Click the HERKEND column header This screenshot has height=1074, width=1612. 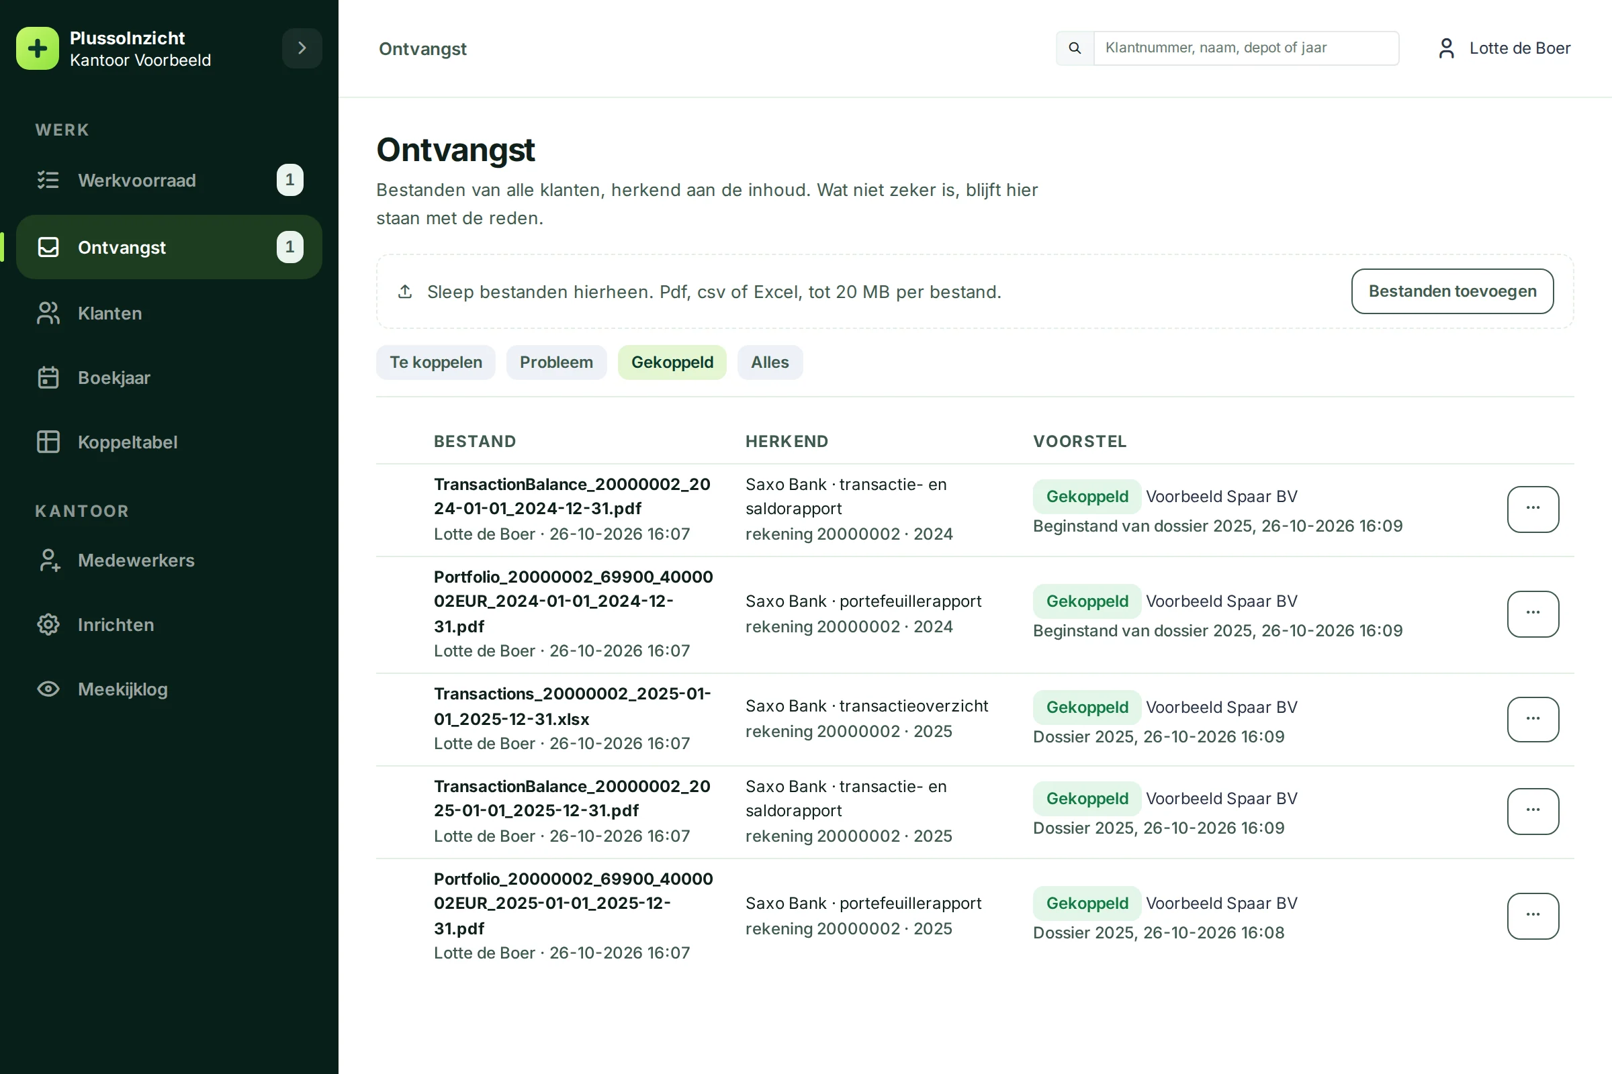(x=787, y=441)
